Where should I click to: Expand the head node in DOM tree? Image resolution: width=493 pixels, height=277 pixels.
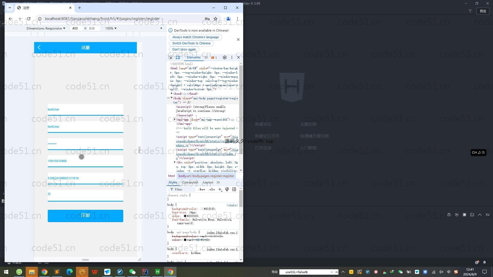(x=172, y=94)
